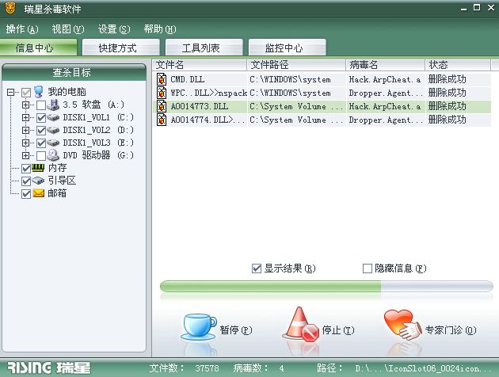Click the pause teacup icon
The image size is (499, 377).
199,326
